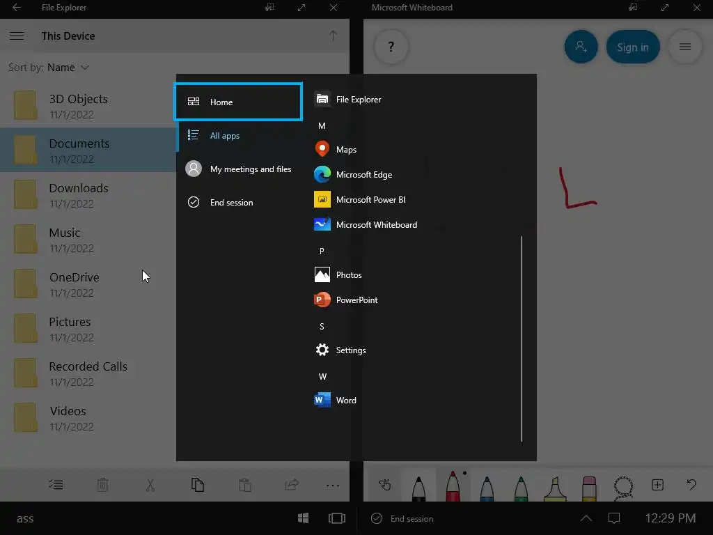Open the Downloads folder
Image resolution: width=713 pixels, height=535 pixels.
click(88, 195)
